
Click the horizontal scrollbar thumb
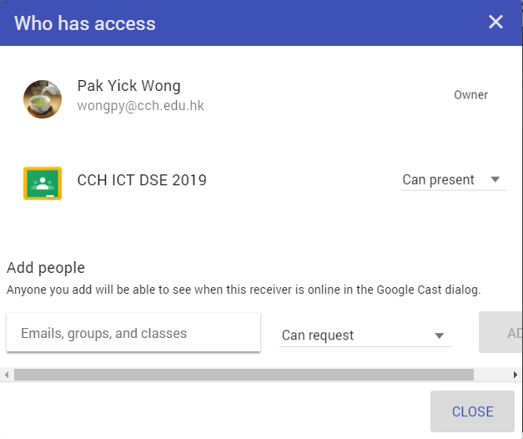click(244, 375)
